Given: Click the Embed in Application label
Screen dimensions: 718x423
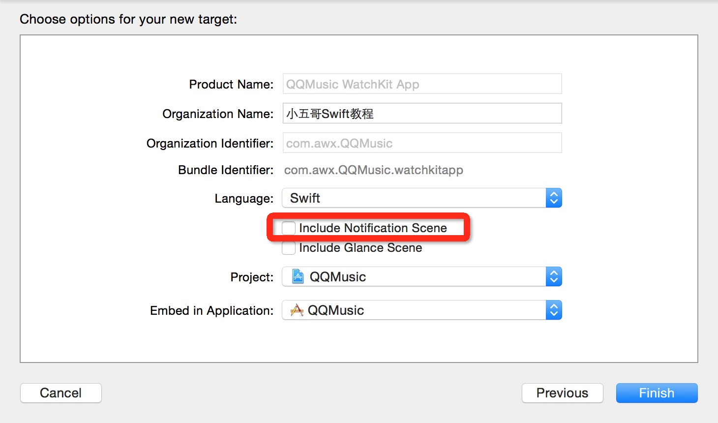Looking at the screenshot, I should pyautogui.click(x=212, y=310).
